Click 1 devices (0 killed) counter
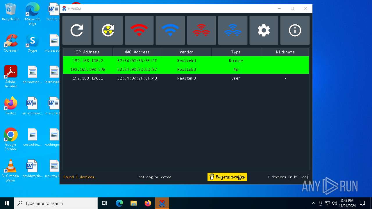Screen dimensions: 372x209 pos(288,177)
